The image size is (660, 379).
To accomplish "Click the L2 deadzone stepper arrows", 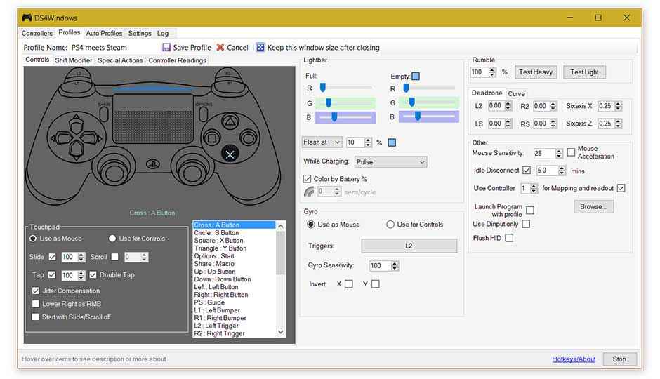I will pos(508,106).
